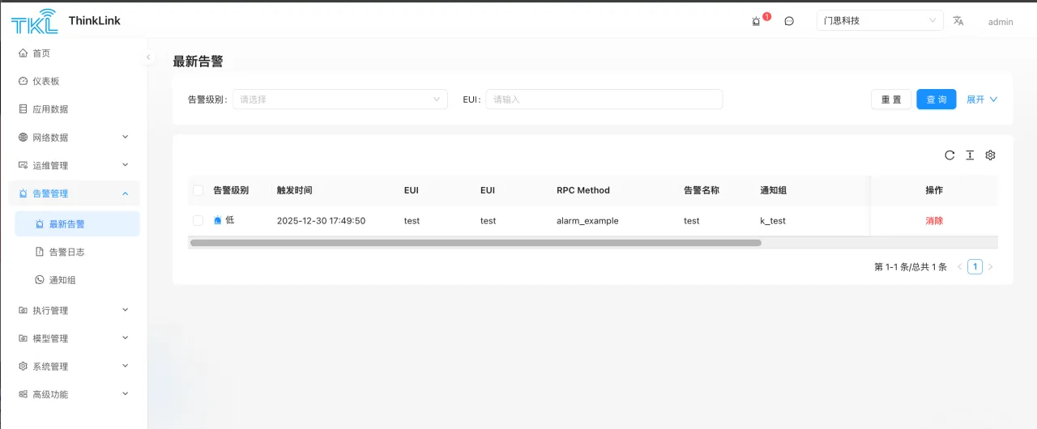Viewport: 1037px width, 429px height.
Task: Click the RPC Method column header
Action: click(583, 190)
